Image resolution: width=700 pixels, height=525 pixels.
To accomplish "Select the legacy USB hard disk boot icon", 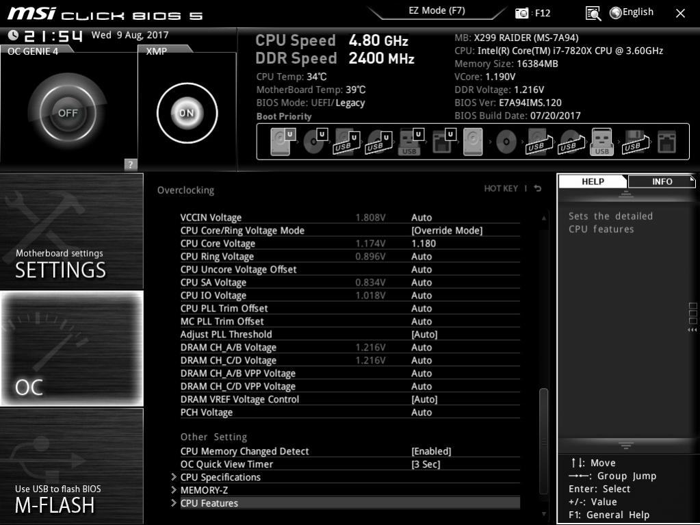I will [539, 142].
